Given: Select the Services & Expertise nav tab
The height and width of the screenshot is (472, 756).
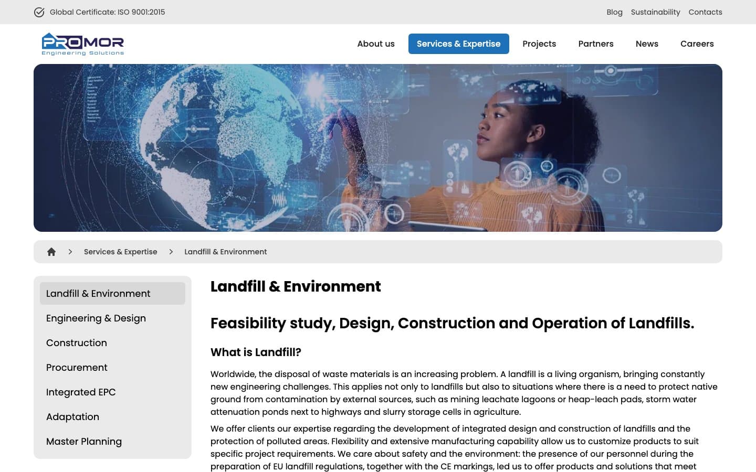Looking at the screenshot, I should click(x=458, y=44).
